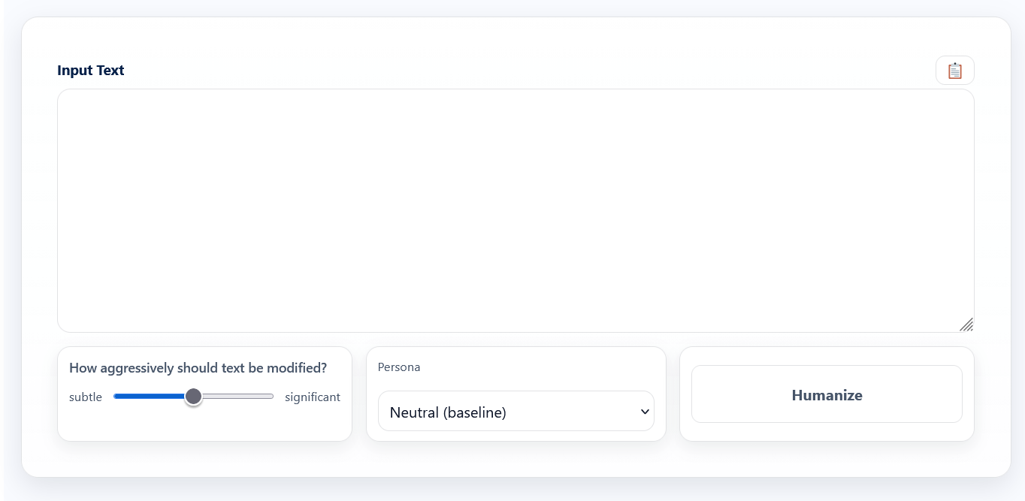Click the word 'Humanize' on the button

[827, 395]
